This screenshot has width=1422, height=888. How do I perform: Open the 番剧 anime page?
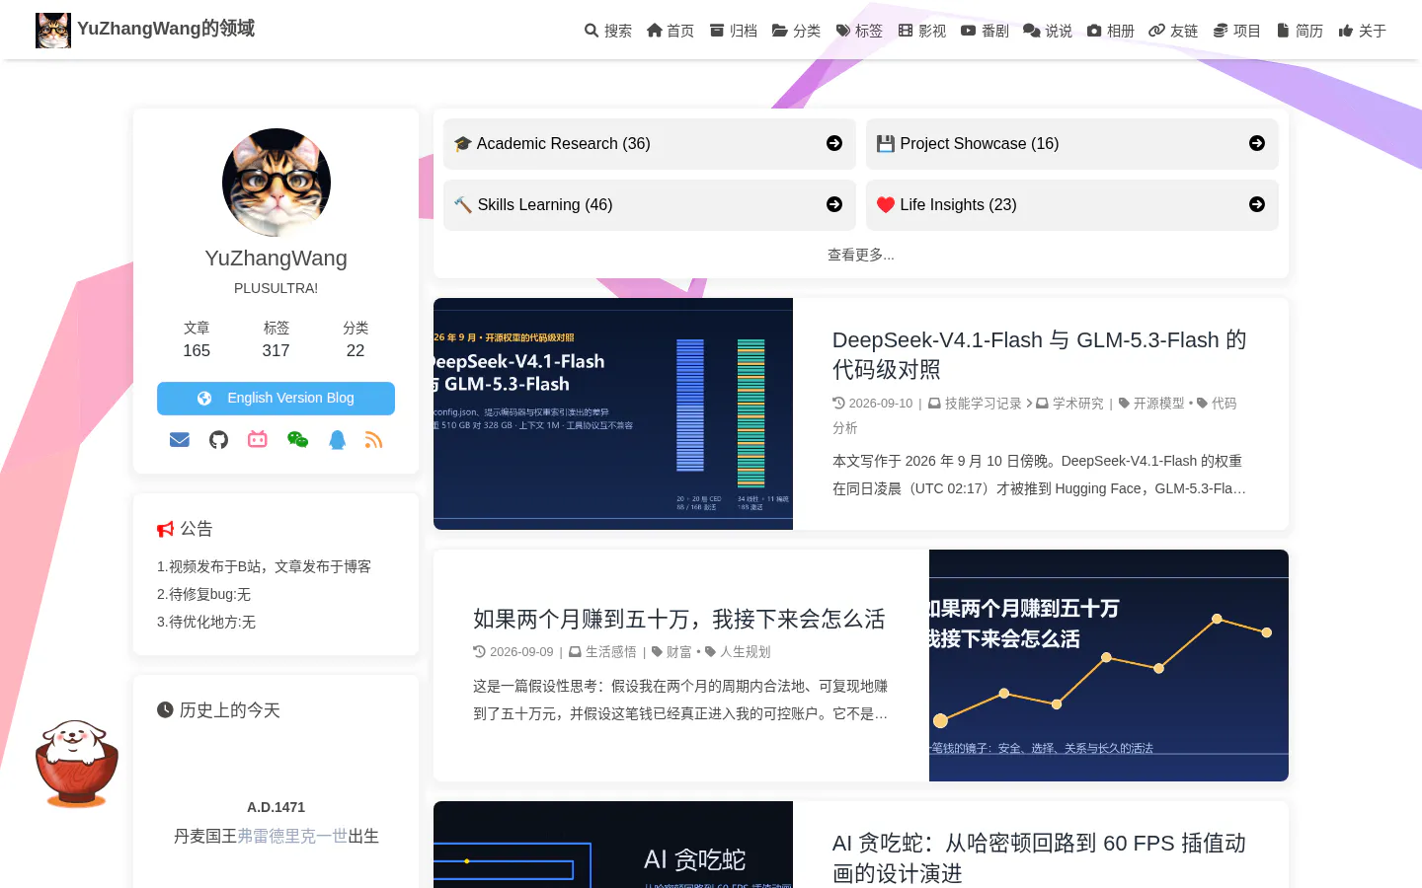tap(985, 31)
